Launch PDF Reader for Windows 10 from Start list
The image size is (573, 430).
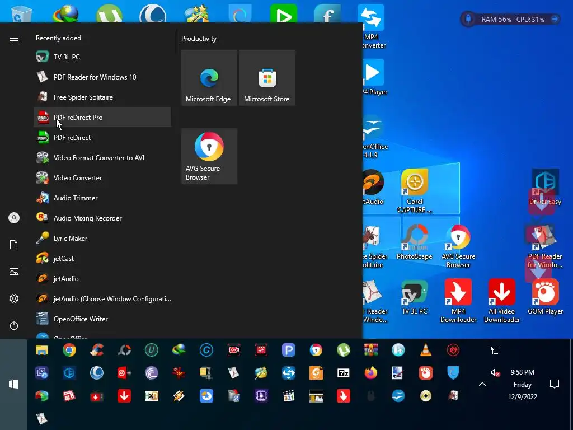pos(102,77)
